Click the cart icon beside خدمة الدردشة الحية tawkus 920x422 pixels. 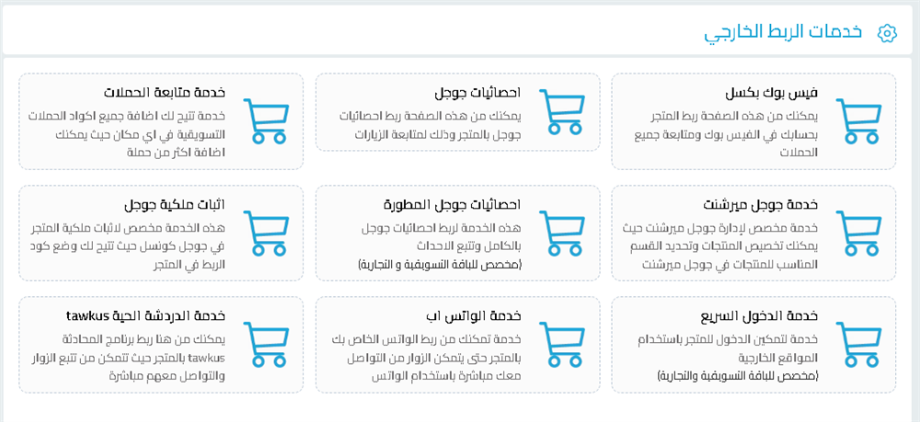pos(264,344)
